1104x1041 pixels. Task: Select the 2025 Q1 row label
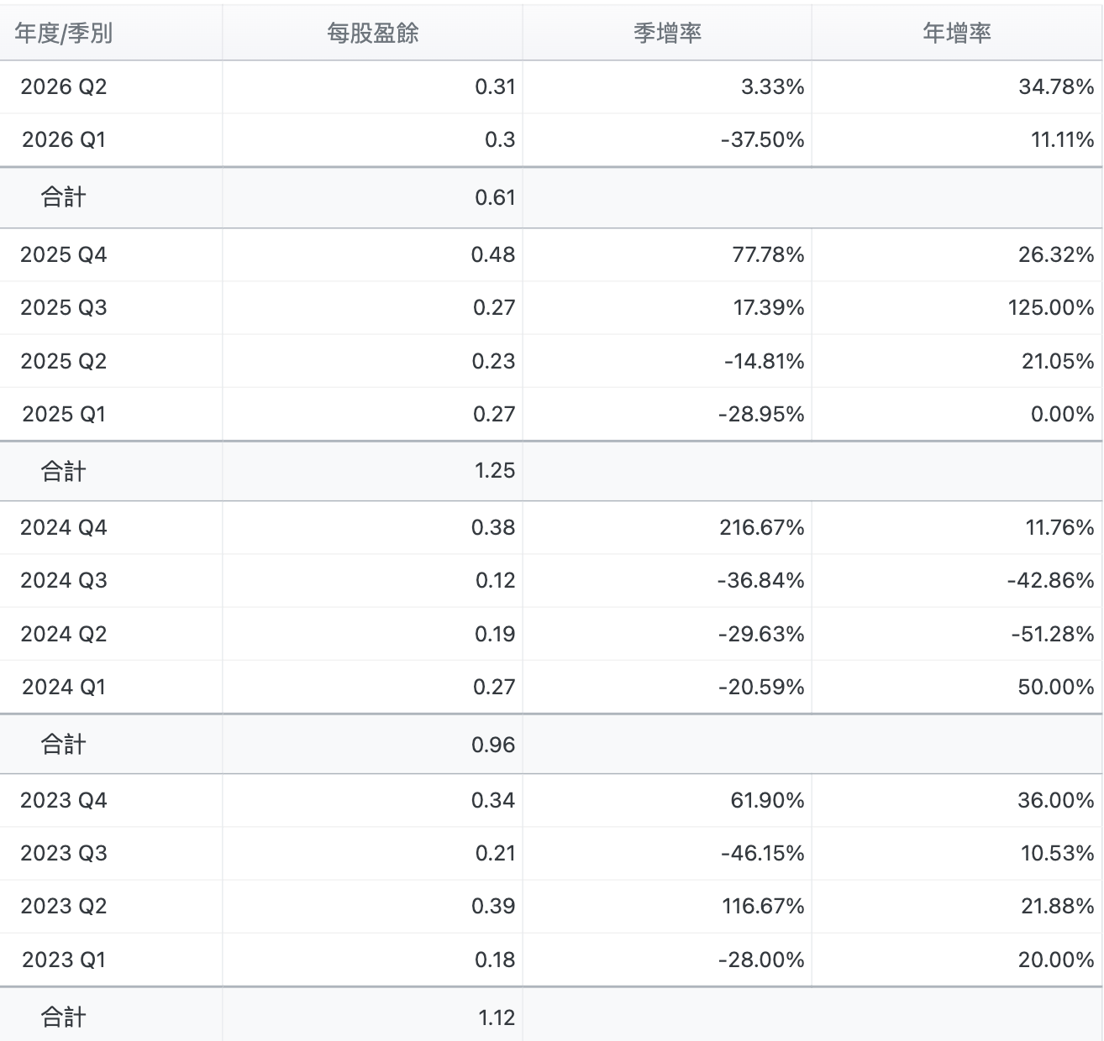pyautogui.click(x=64, y=414)
